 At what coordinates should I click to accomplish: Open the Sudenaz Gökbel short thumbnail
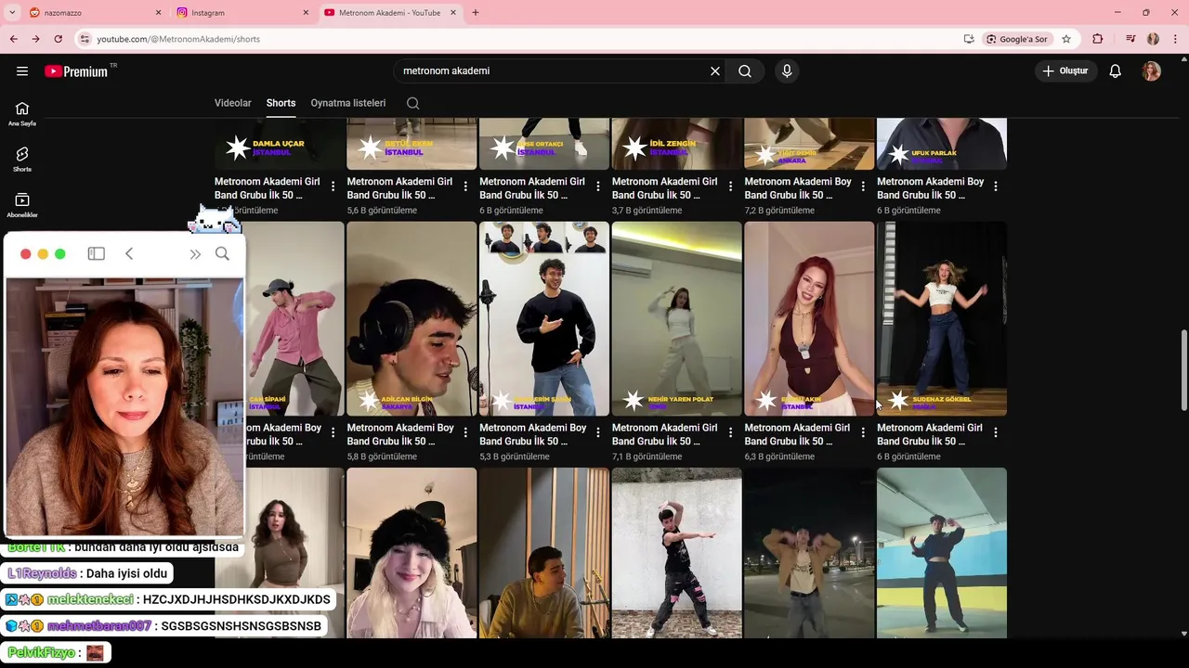[x=941, y=318]
